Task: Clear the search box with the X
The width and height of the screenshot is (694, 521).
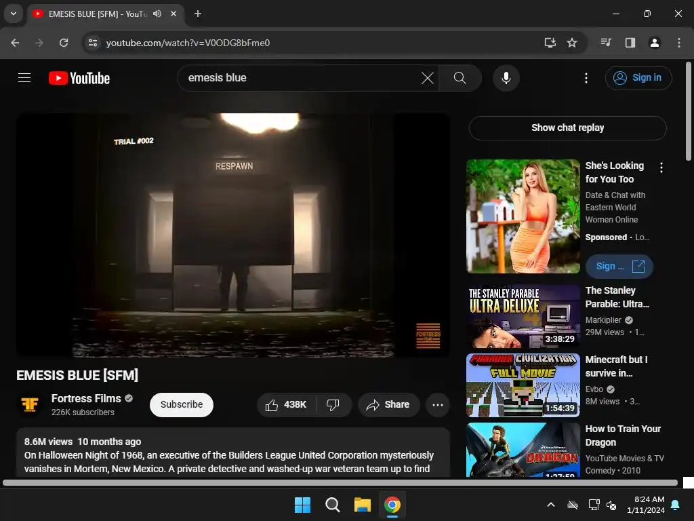Action: click(427, 78)
